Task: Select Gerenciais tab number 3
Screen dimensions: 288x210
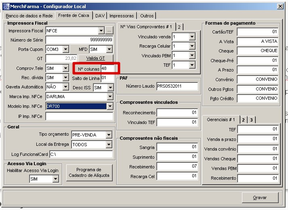Action: (x=251, y=120)
